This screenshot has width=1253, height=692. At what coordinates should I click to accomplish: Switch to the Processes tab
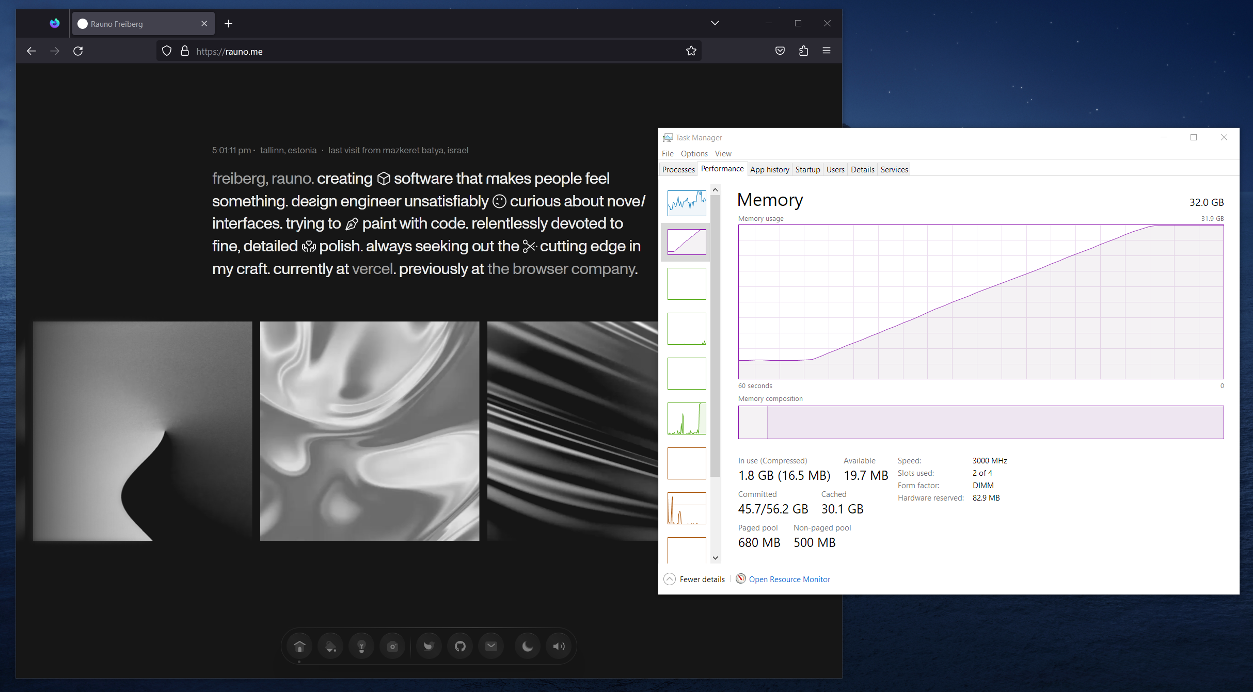678,169
